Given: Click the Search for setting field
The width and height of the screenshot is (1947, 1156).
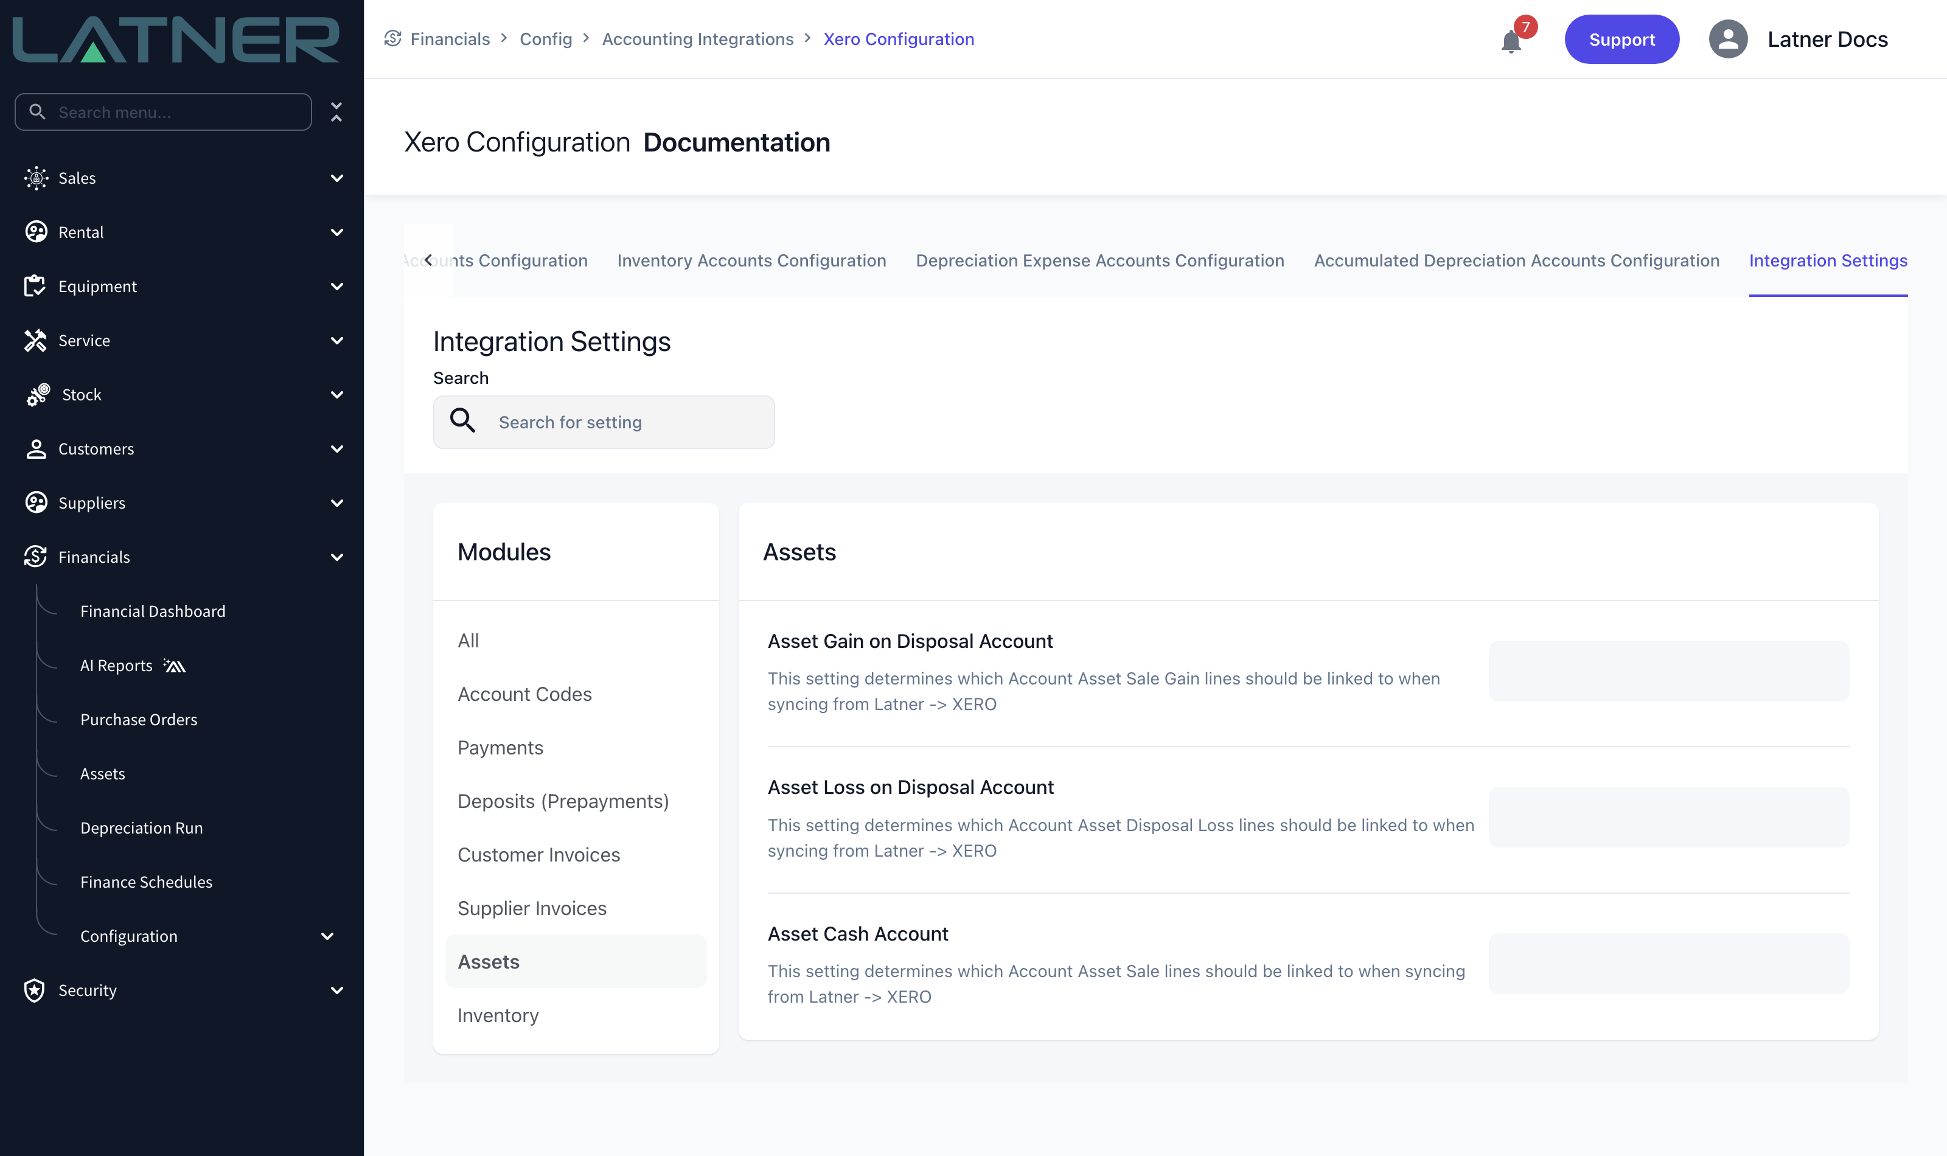Looking at the screenshot, I should coord(604,422).
